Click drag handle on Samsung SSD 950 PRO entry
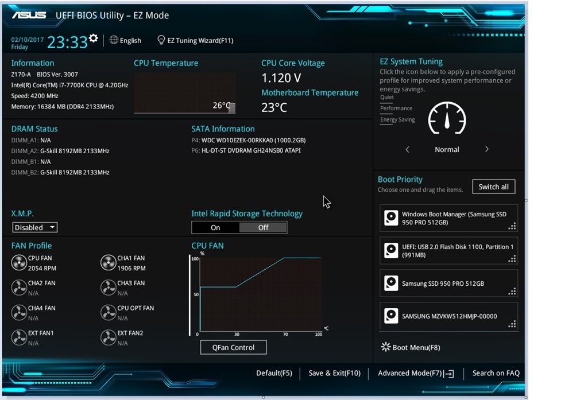 [x=512, y=292]
